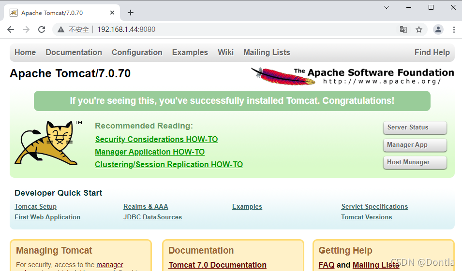Image resolution: width=462 pixels, height=271 pixels.
Task: Click the Manager App button
Action: (415, 145)
